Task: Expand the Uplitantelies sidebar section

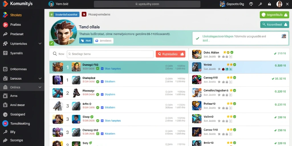Action: click(40, 44)
